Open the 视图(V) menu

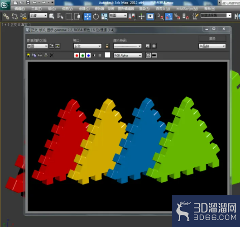[x=67, y=9]
